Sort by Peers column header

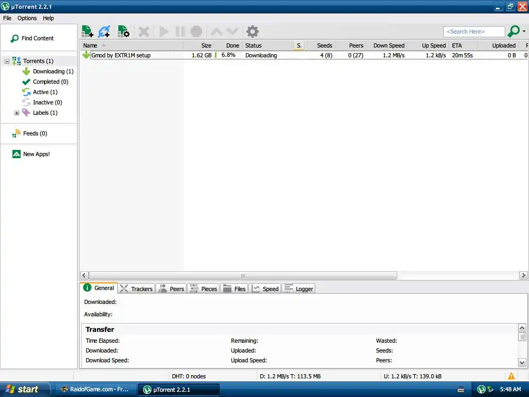[x=351, y=45]
